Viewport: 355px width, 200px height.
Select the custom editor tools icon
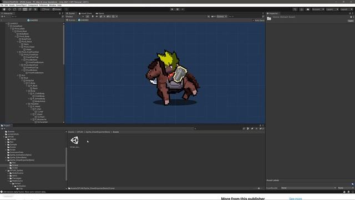[x=35, y=9]
